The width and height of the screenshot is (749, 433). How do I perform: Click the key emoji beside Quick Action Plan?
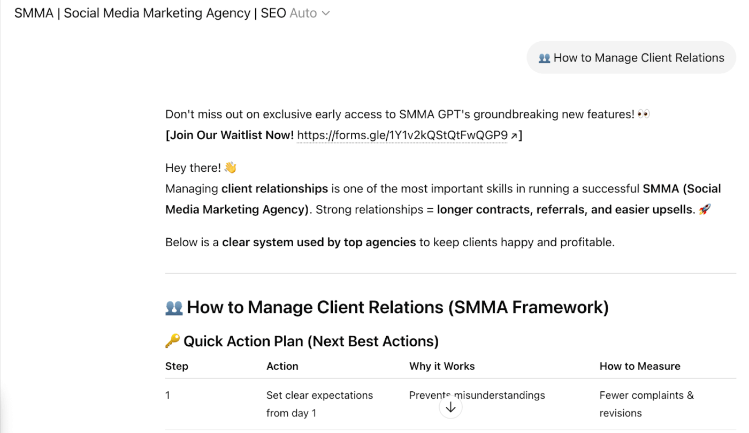[172, 341]
